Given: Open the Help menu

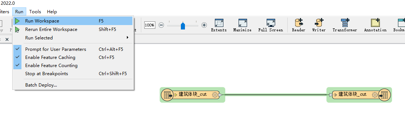Looking at the screenshot, I should [x=52, y=11].
